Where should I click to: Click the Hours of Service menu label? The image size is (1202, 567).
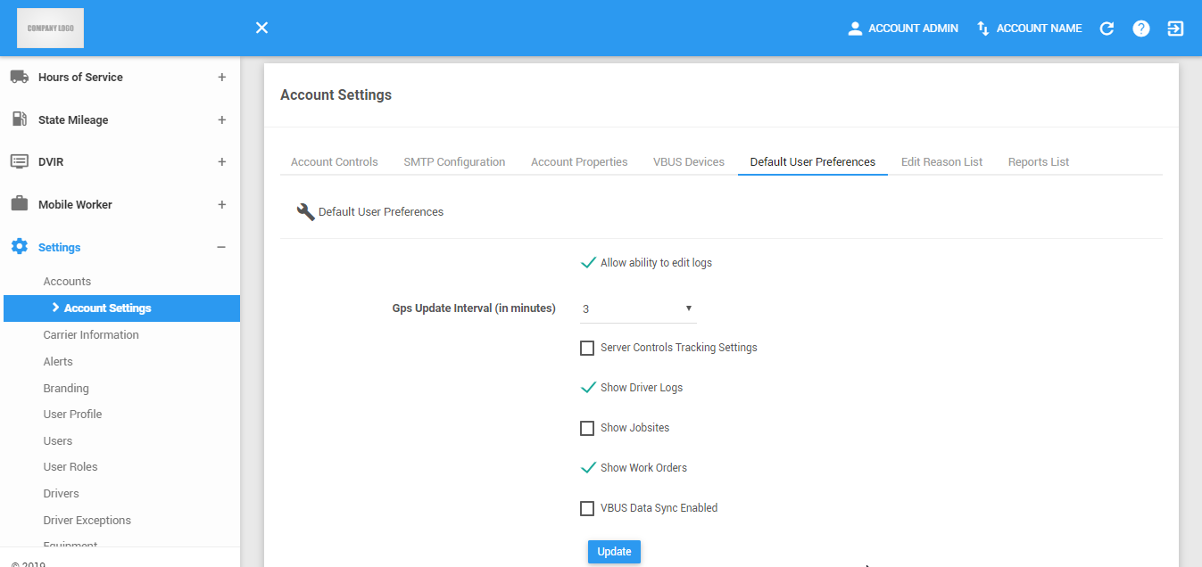pyautogui.click(x=80, y=78)
